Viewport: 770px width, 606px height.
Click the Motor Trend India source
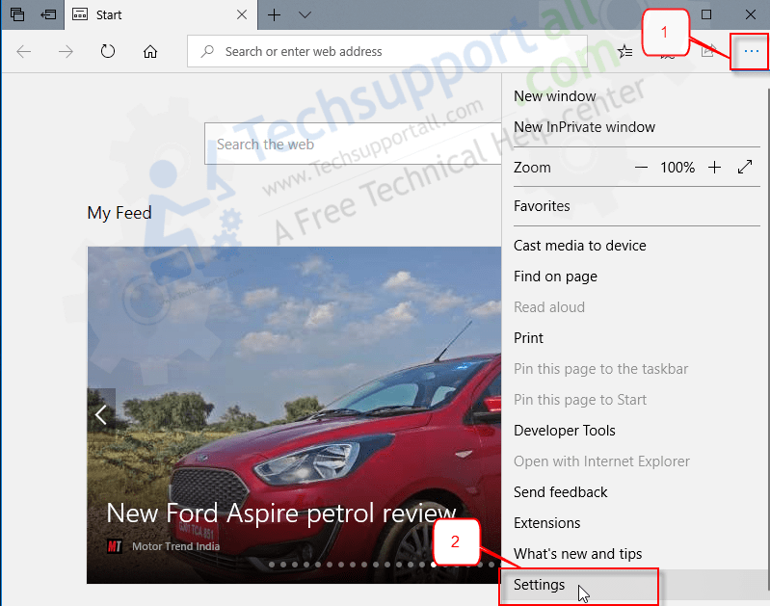[x=175, y=546]
